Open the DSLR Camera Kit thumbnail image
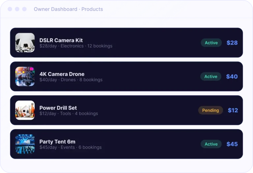Viewport: 253px width, 173px height. [x=25, y=43]
